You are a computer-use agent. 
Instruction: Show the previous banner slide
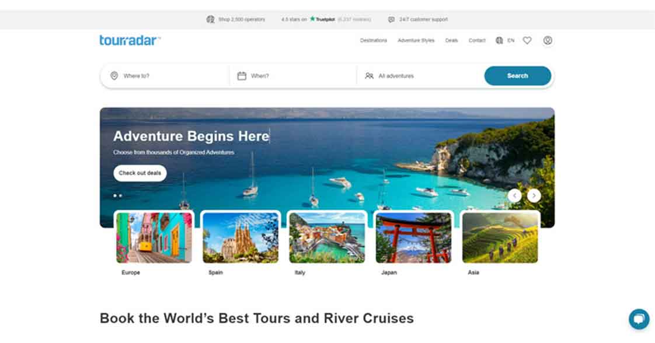[x=515, y=195]
